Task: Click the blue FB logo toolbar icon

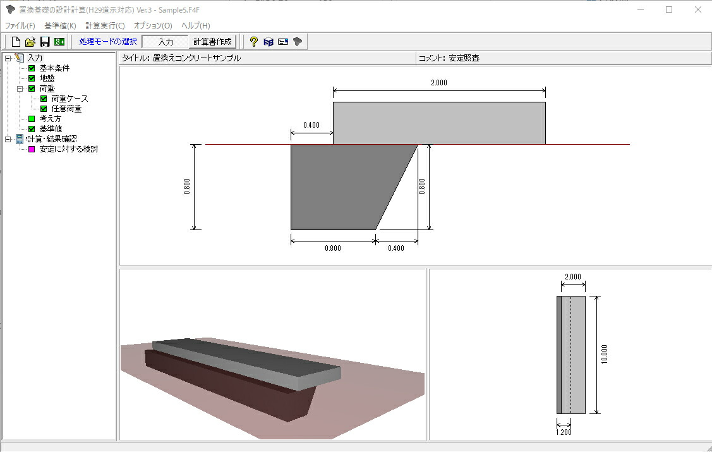Action: point(269,42)
